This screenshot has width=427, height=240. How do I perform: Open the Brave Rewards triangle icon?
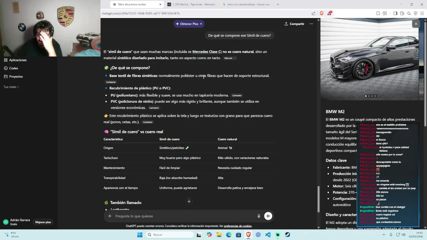[x=330, y=13]
